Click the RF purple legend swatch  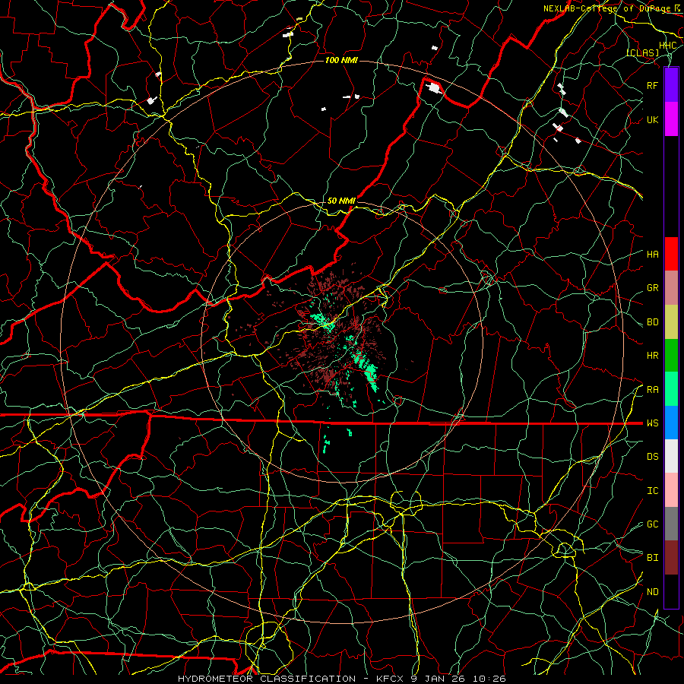click(671, 85)
